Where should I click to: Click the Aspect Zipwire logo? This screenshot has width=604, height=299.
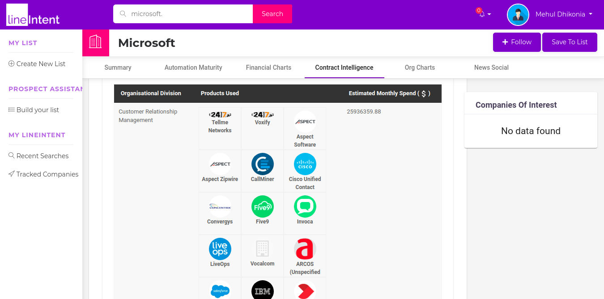220,164
